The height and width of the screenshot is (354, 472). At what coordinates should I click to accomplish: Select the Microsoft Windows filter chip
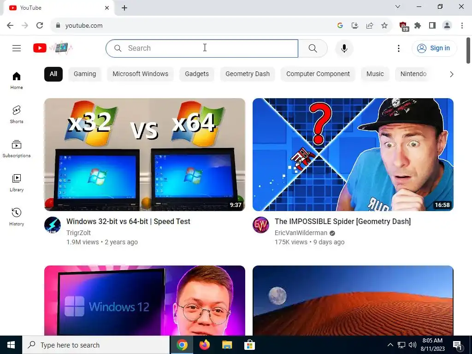point(140,74)
